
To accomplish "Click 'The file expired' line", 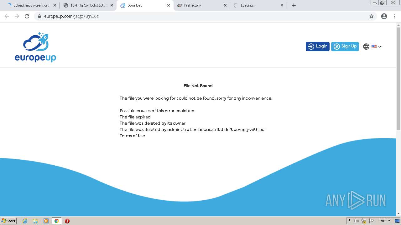I will click(135, 117).
